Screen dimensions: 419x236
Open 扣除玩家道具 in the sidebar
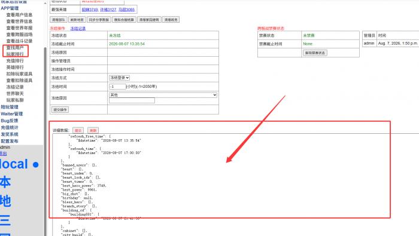tap(19, 74)
